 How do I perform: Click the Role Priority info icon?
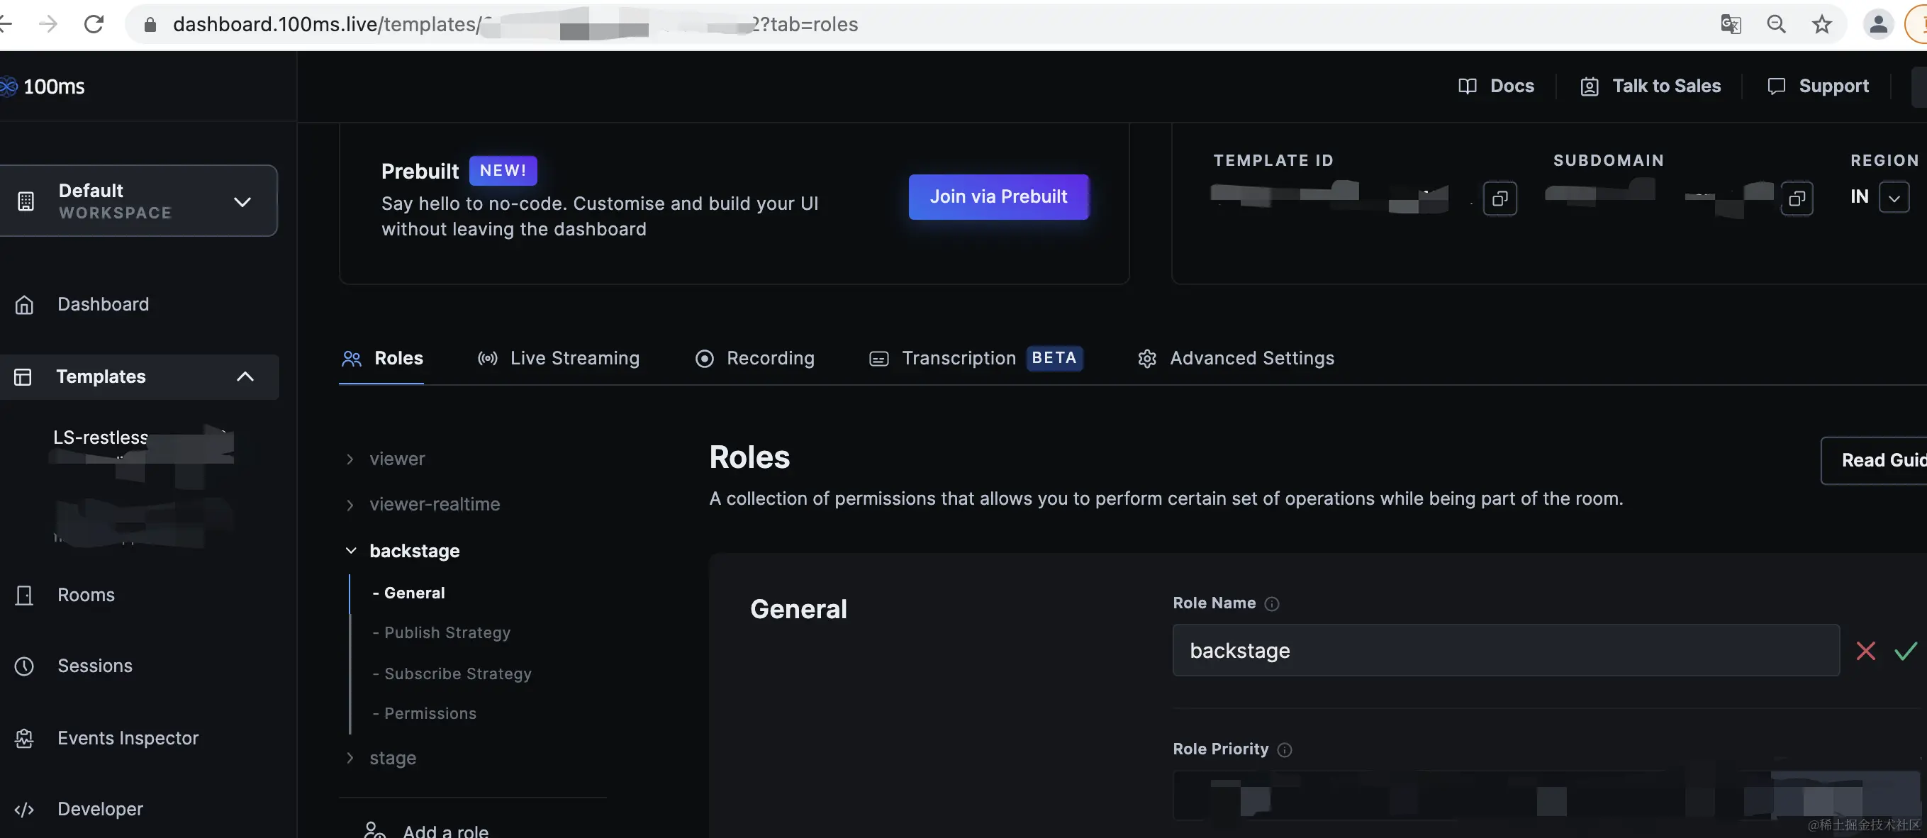pos(1284,749)
